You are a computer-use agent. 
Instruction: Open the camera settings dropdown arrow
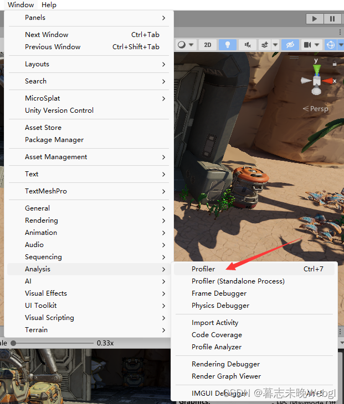tap(317, 45)
